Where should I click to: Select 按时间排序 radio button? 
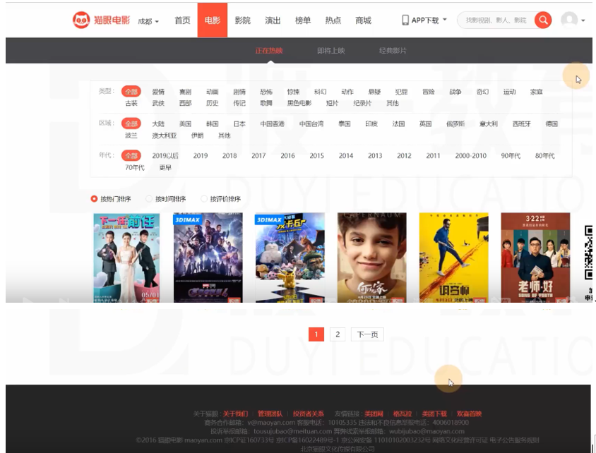(149, 198)
